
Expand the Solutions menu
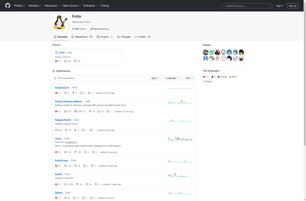click(35, 6)
